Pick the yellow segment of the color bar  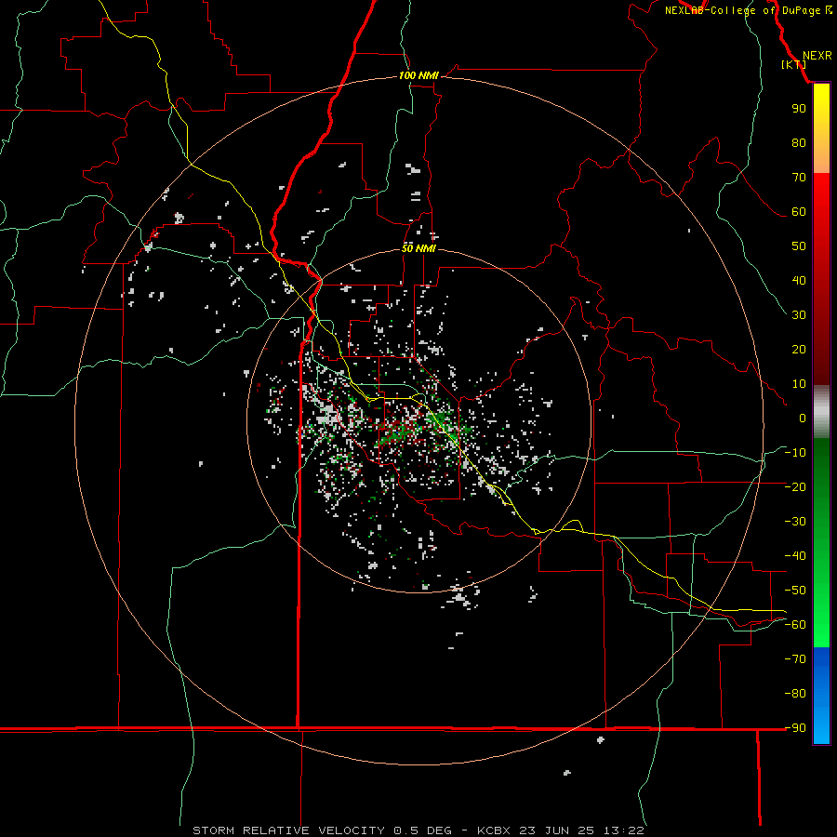(821, 128)
